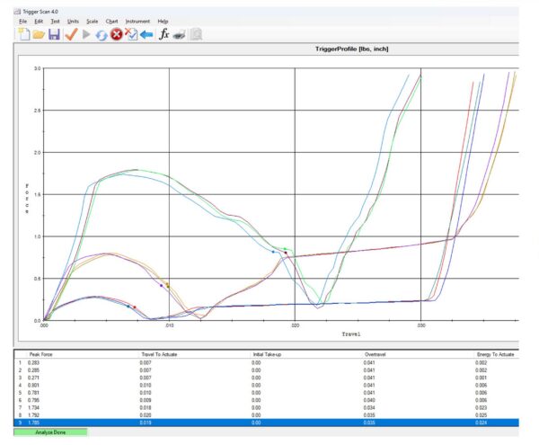Click the blue refresh arrows icon
Image resolution: width=539 pixels, height=445 pixels.
click(x=101, y=34)
